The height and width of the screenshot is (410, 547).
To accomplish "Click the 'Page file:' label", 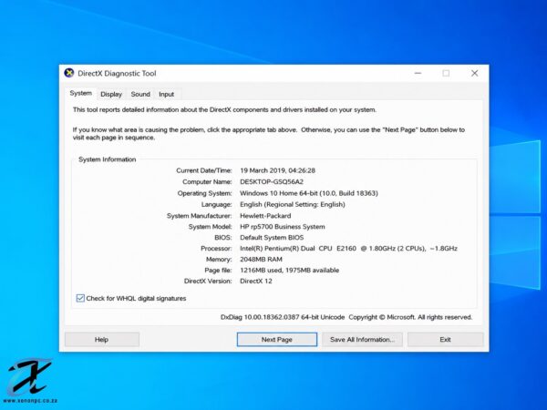I will click(218, 271).
